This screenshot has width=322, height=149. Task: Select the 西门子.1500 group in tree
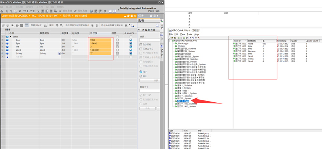pos(183,101)
